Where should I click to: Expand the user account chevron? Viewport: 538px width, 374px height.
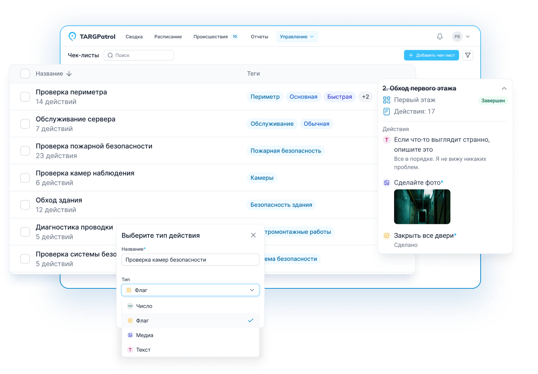pos(468,37)
